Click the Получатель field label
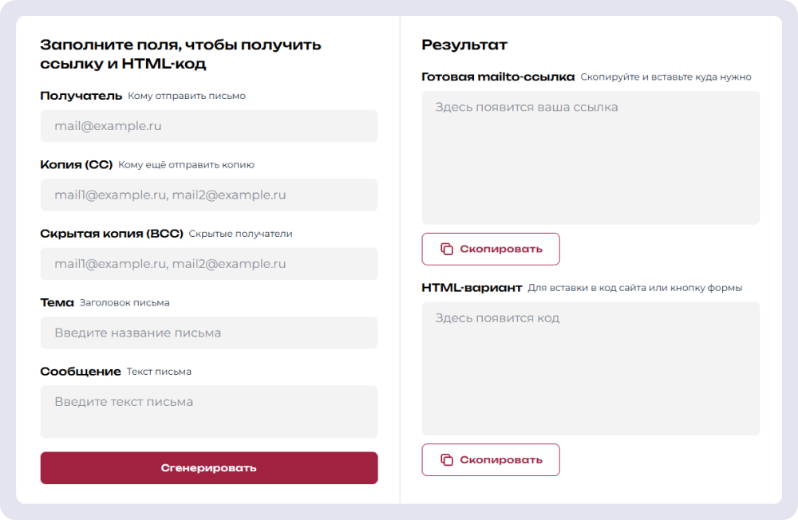798x520 pixels. click(x=81, y=96)
